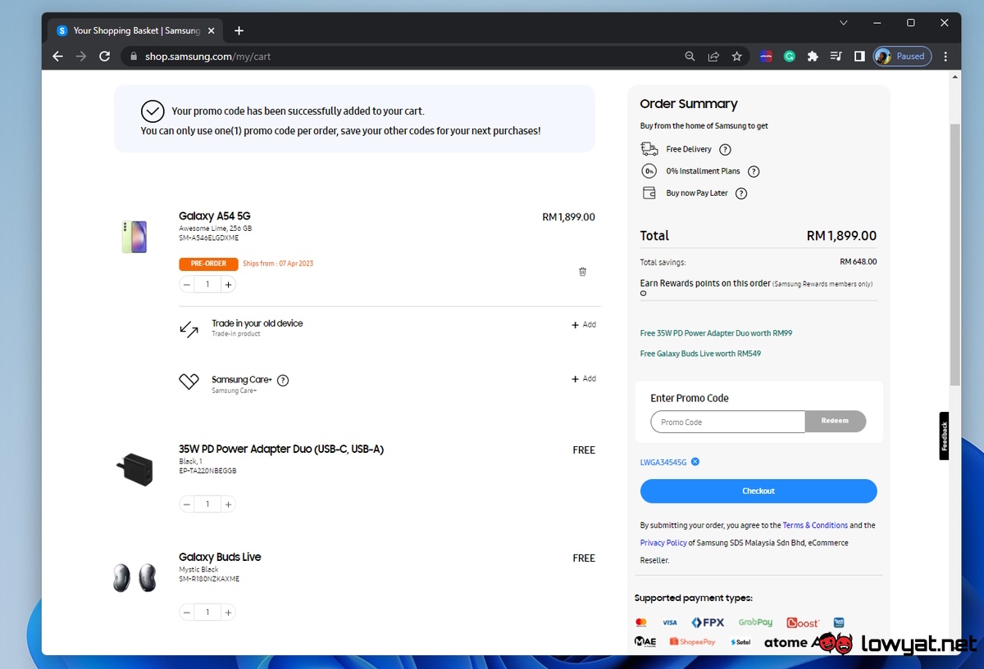Decrease Galaxy Buds Live quantity
The image size is (984, 669).
187,612
